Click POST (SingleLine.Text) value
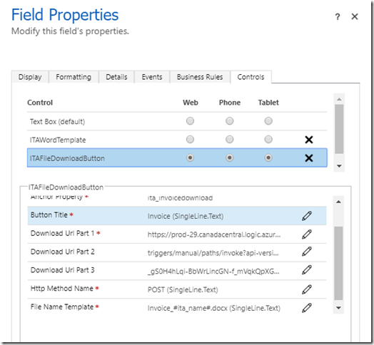This screenshot has width=374, height=345. (183, 289)
